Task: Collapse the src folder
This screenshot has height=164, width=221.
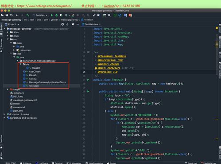Action: (x=8, y=39)
